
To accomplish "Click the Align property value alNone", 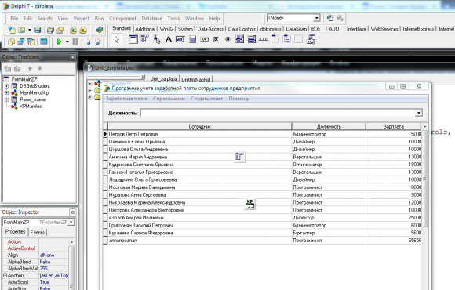I will [x=54, y=256].
